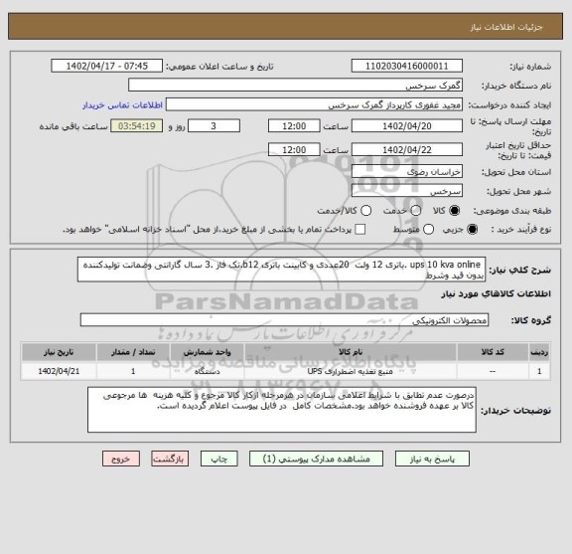Click the unit cell دستگاه
Viewport: 572px width, 554px height.
(x=207, y=371)
